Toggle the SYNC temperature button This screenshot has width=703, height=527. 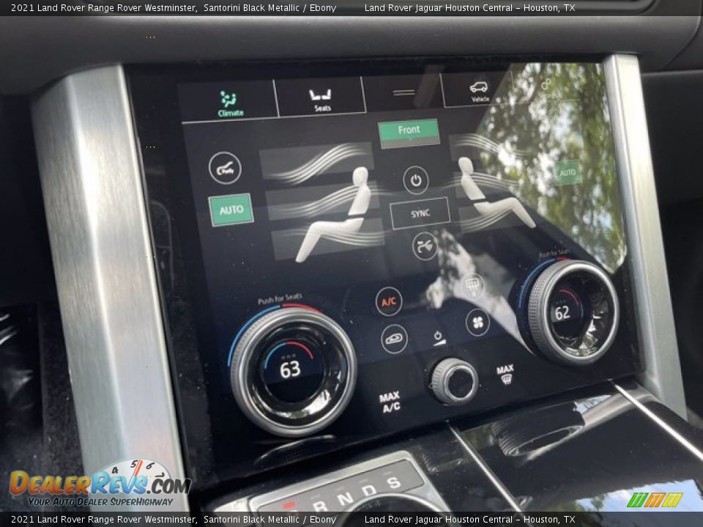click(x=420, y=213)
